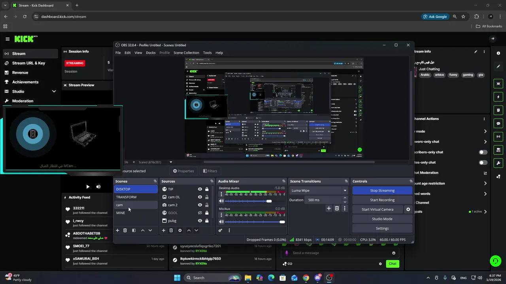
Task: Expand goals row chevron in Channel Actions
Action: pos(485,212)
